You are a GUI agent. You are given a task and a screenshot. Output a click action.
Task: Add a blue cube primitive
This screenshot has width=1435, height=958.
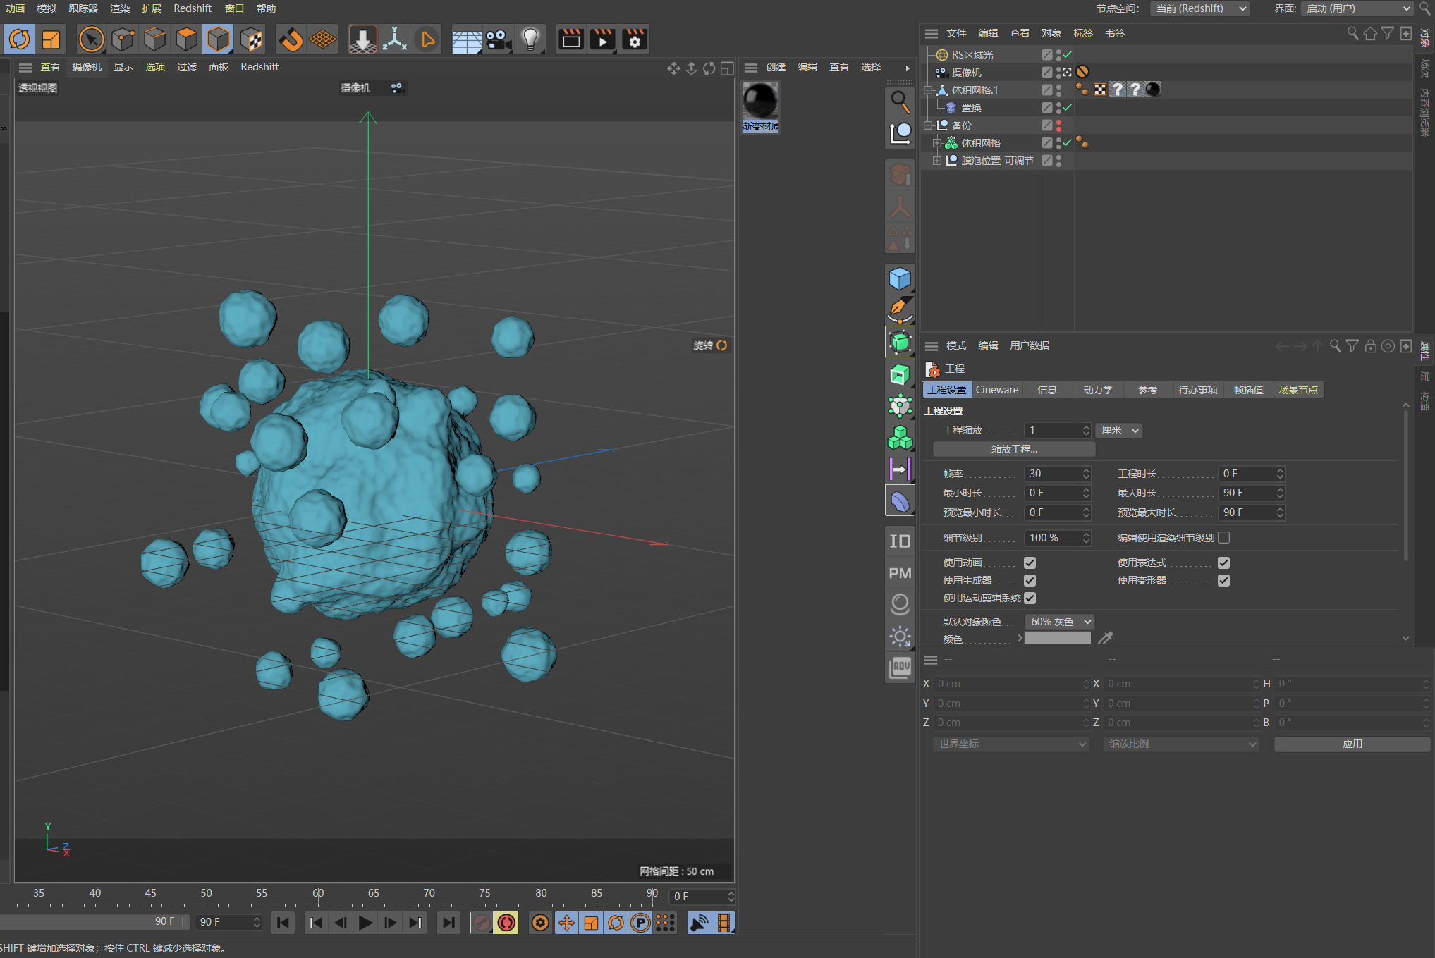tap(900, 278)
